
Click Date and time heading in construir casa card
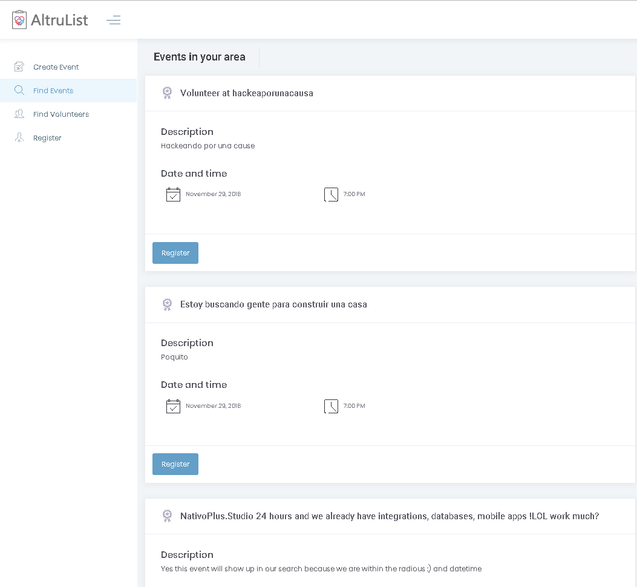[194, 384]
